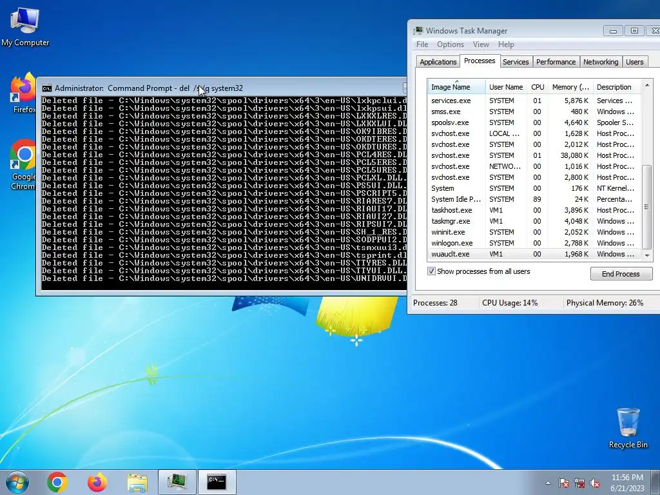Viewport: 660px width, 495px height.
Task: Open Windows Explorer from the taskbar
Action: coord(137,482)
